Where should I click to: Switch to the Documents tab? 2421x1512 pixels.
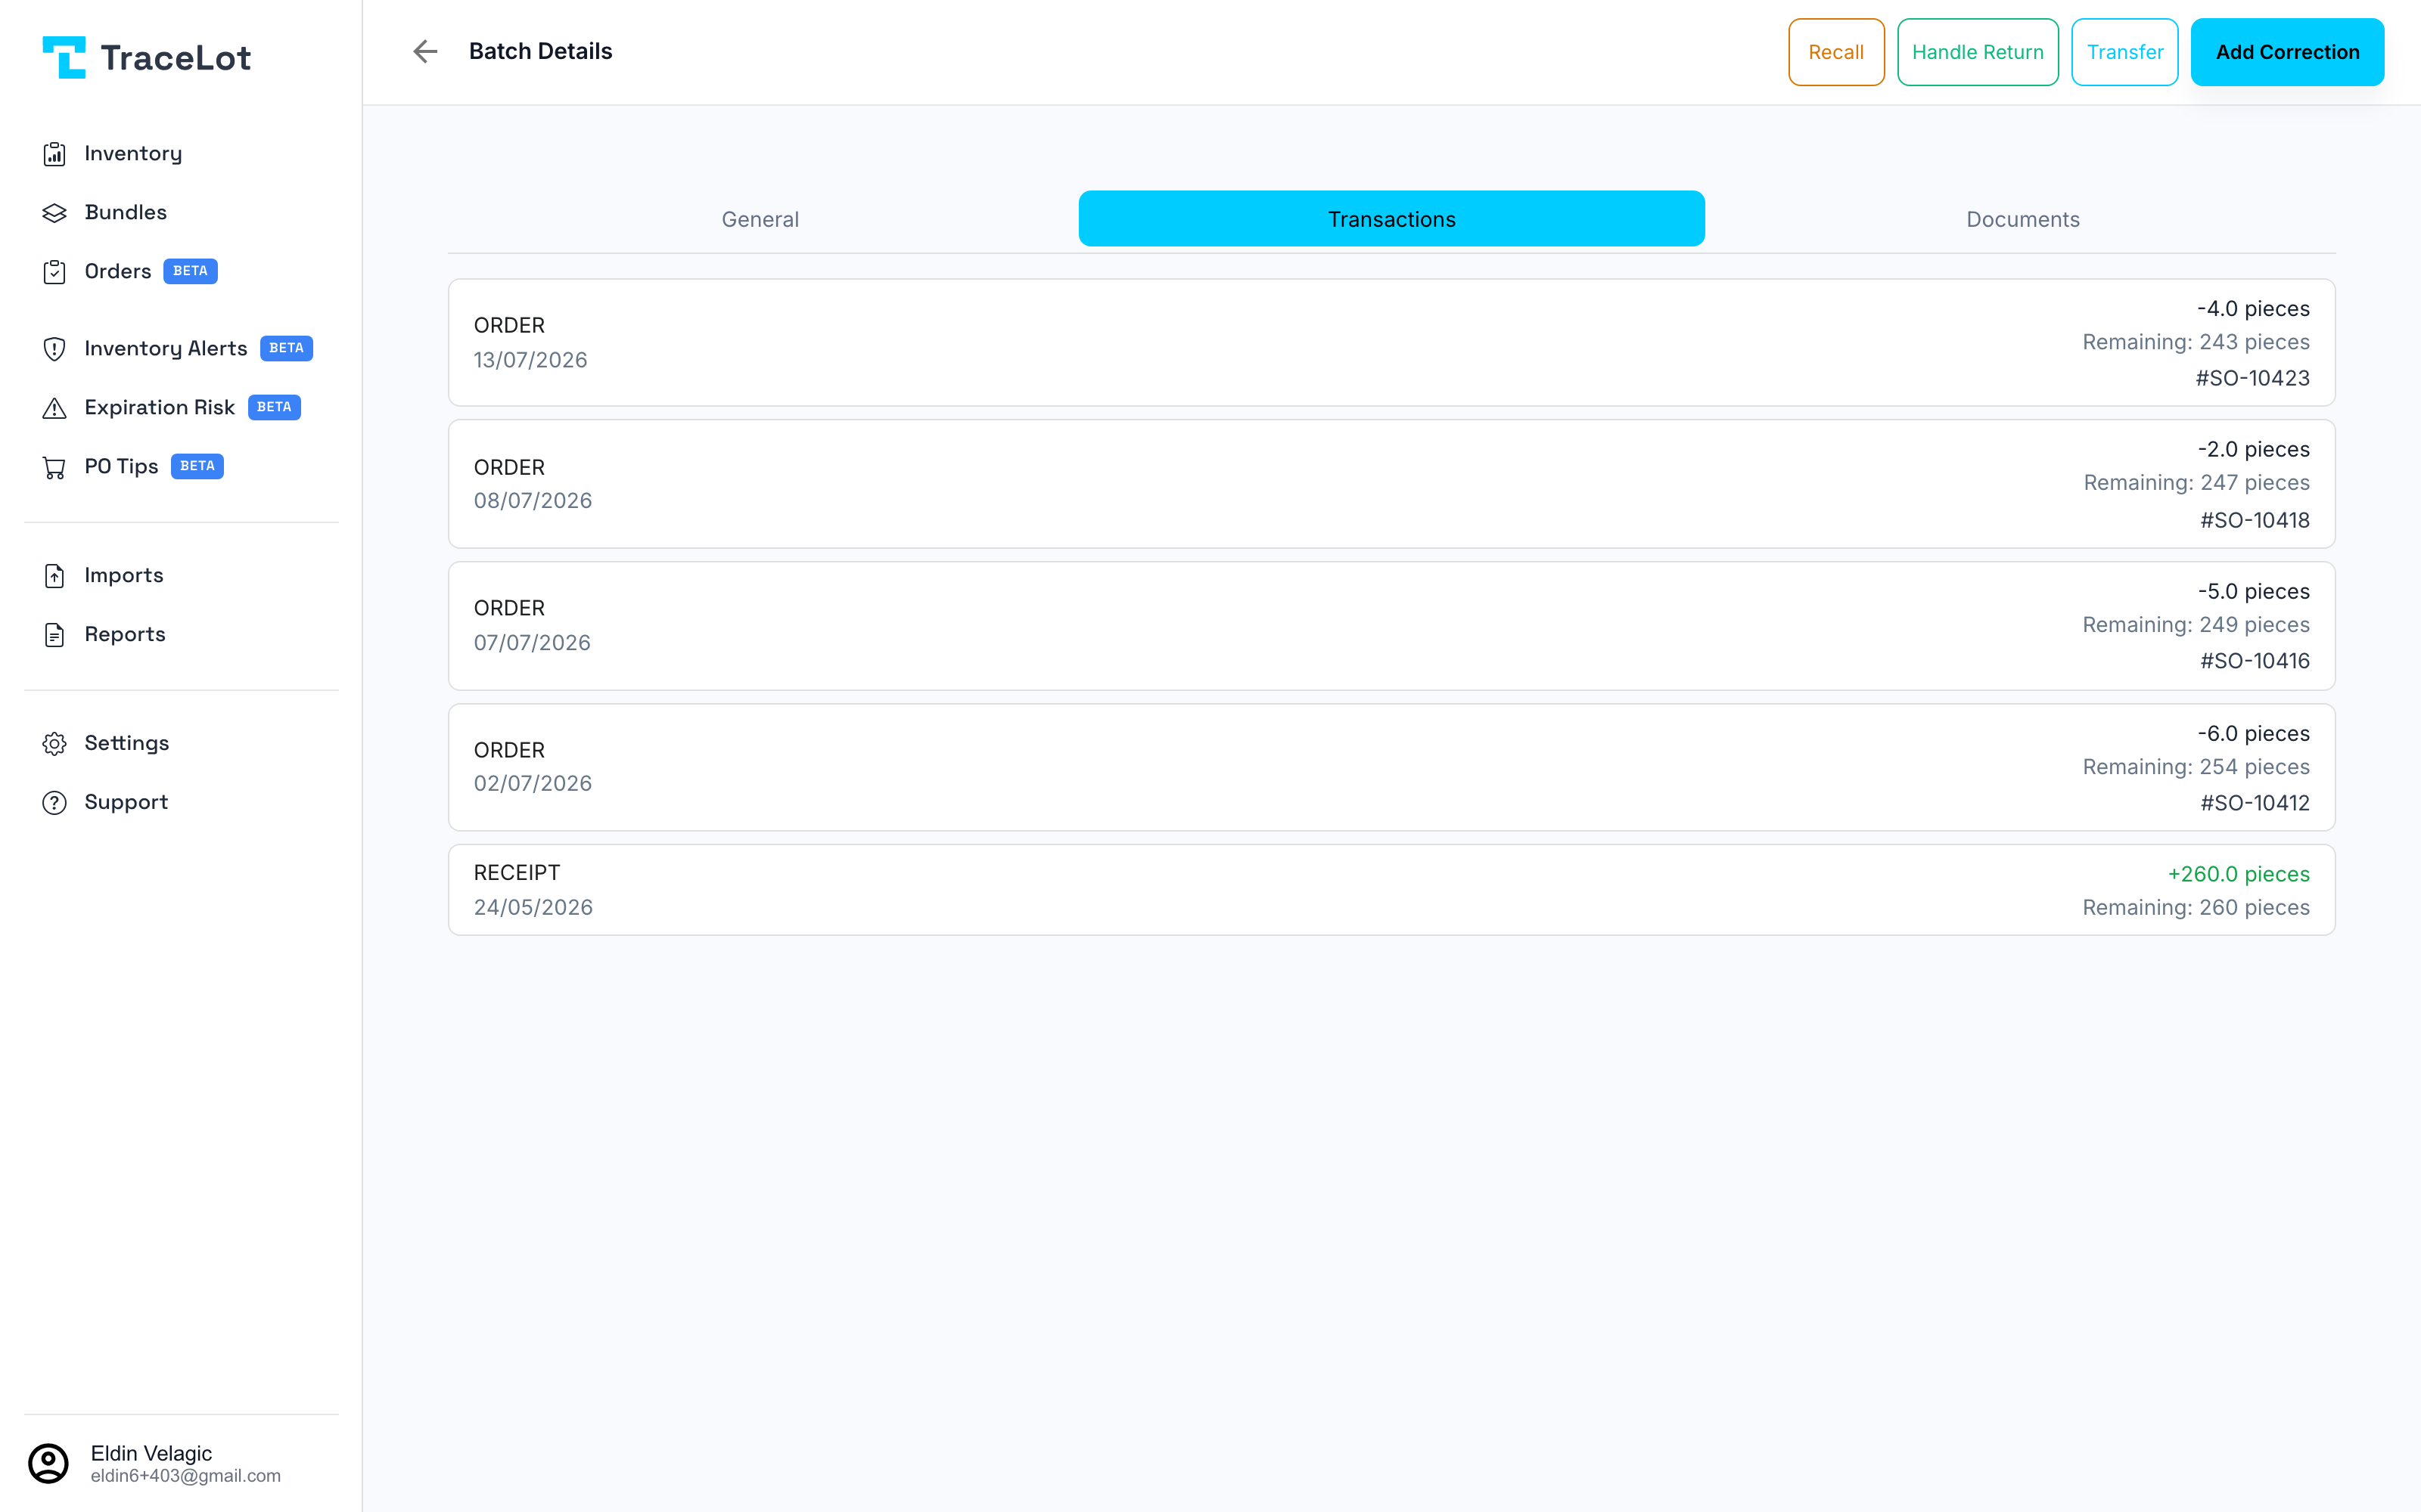click(x=2023, y=219)
